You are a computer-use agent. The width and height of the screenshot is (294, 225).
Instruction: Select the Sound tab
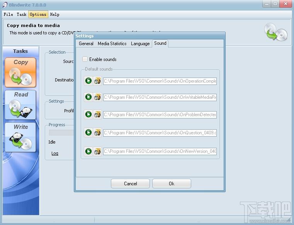click(160, 43)
